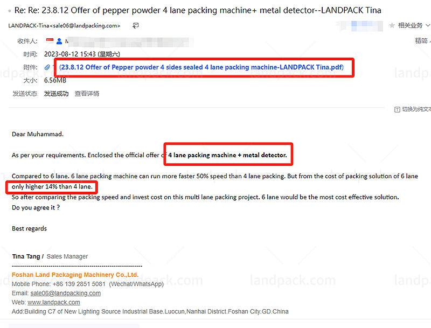
Task: Click the email subject title
Action: tap(198, 10)
